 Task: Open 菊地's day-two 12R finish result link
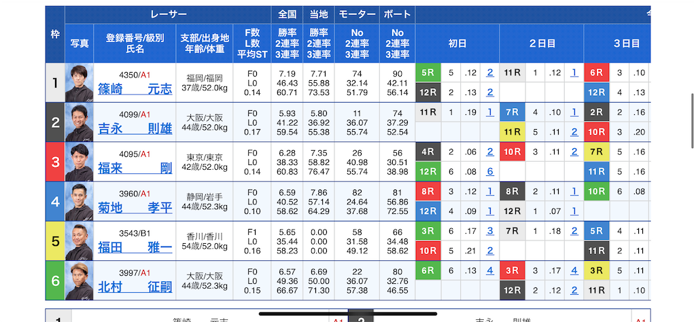tap(574, 211)
